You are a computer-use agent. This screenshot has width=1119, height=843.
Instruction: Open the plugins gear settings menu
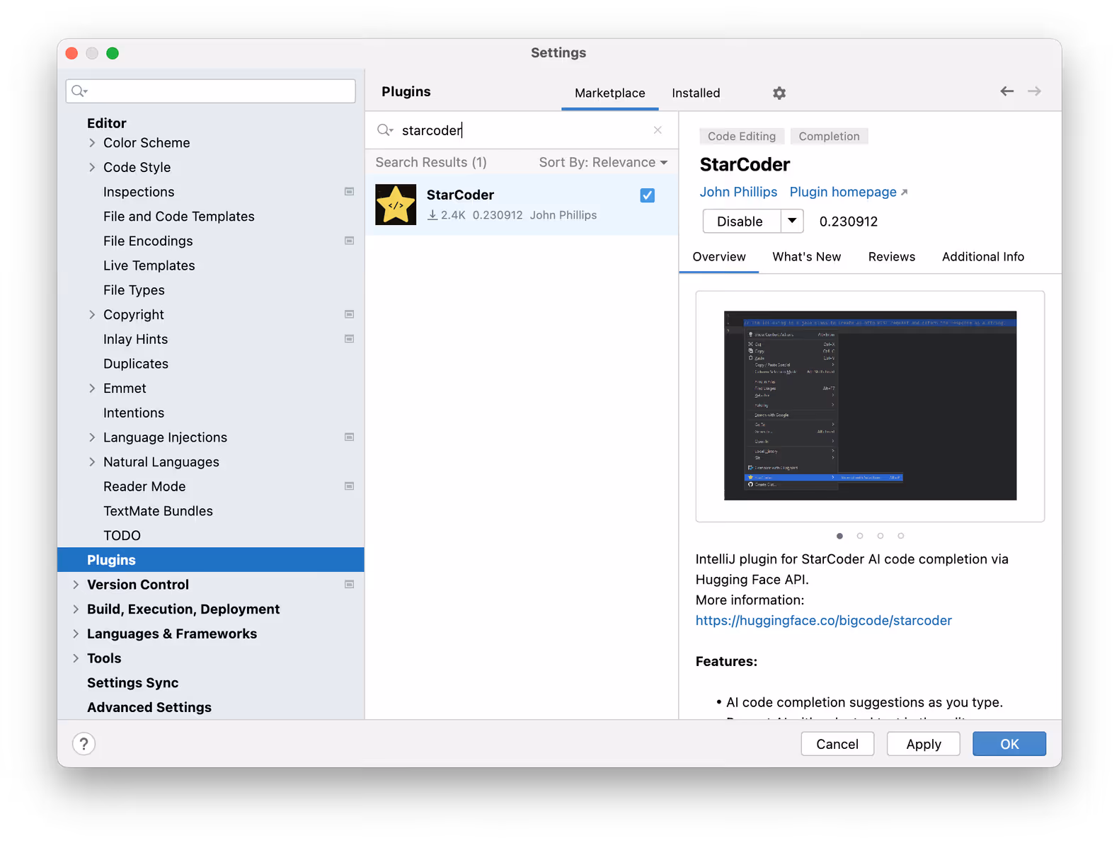779,93
